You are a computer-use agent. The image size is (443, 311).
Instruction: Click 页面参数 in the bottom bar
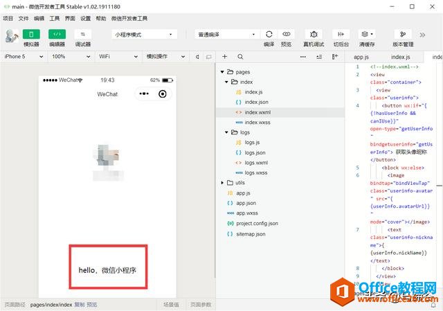(x=201, y=305)
